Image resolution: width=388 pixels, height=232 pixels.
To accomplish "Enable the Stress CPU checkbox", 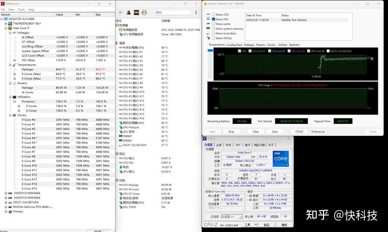I will [x=213, y=15].
